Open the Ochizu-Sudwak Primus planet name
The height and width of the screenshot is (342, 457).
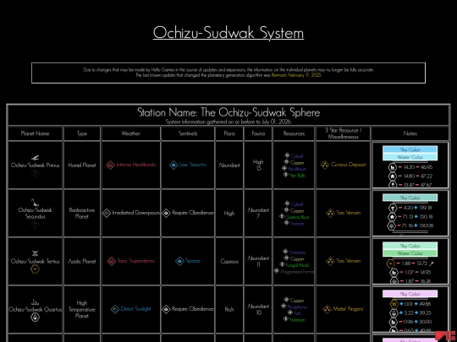click(35, 166)
